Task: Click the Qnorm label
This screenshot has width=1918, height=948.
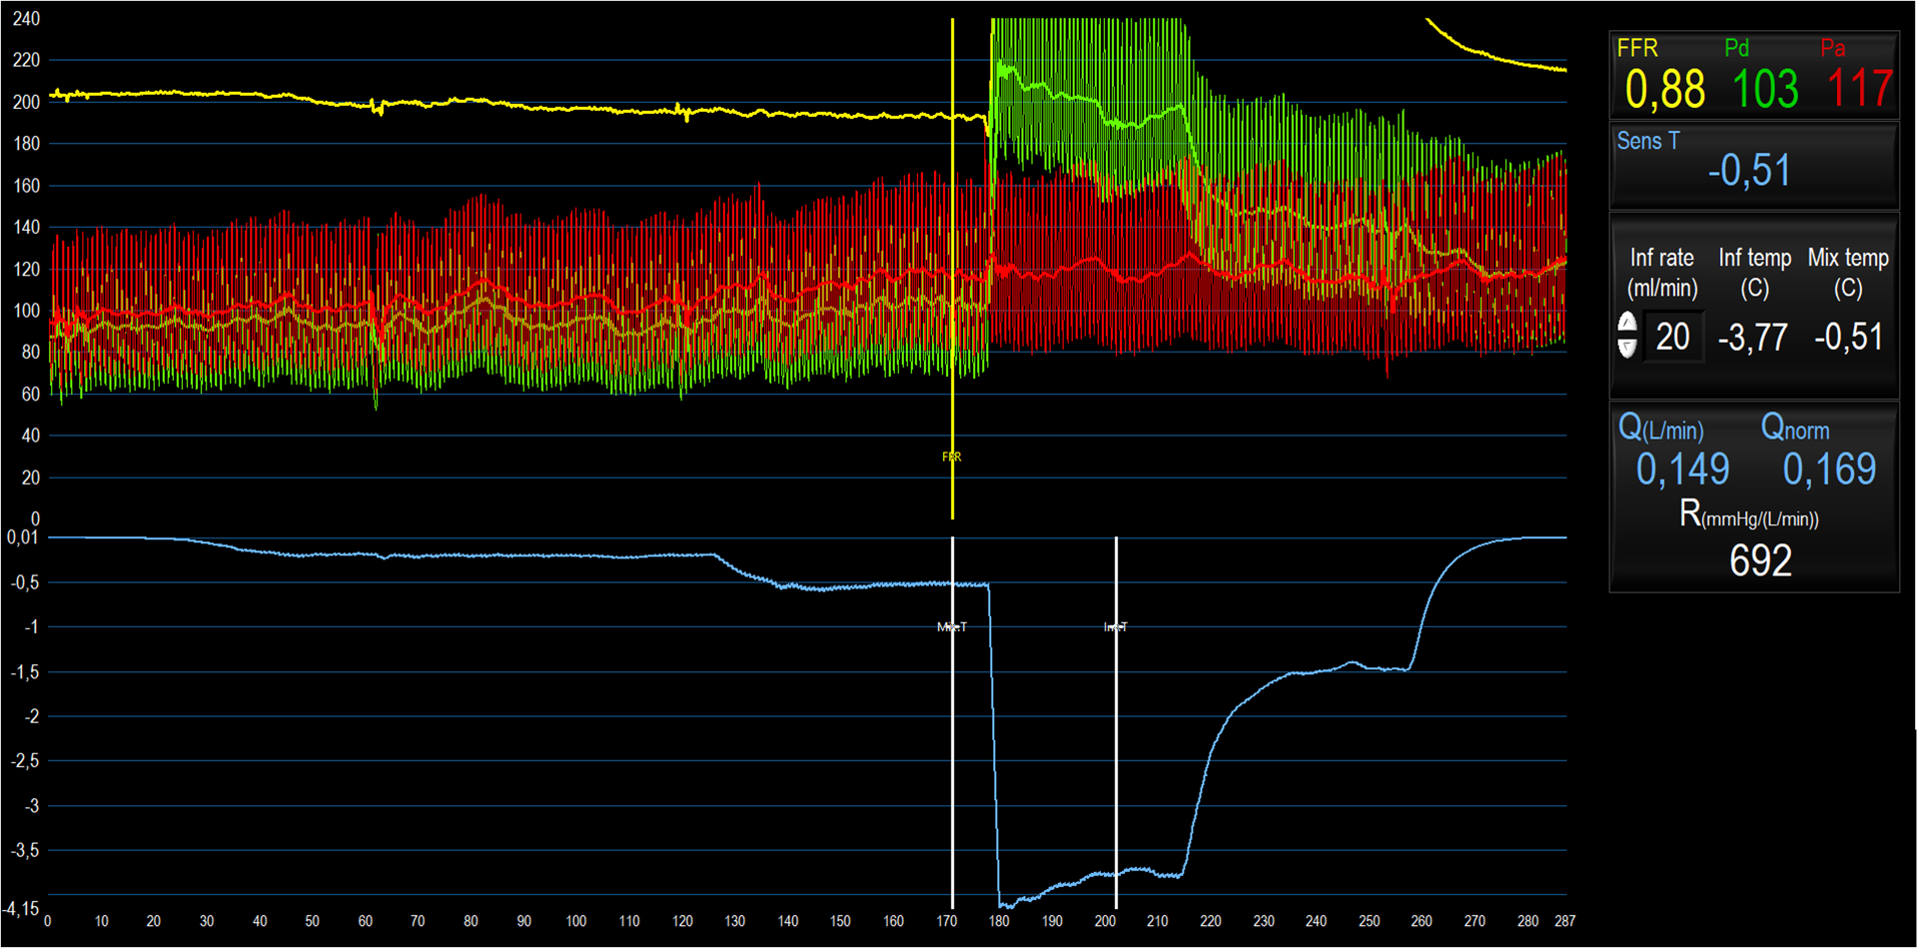Action: tap(1795, 429)
